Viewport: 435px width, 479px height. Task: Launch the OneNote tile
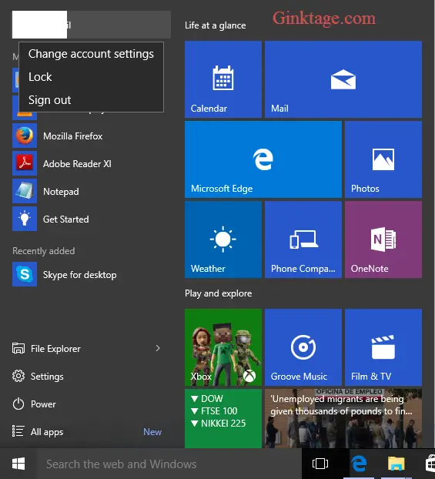[383, 239]
